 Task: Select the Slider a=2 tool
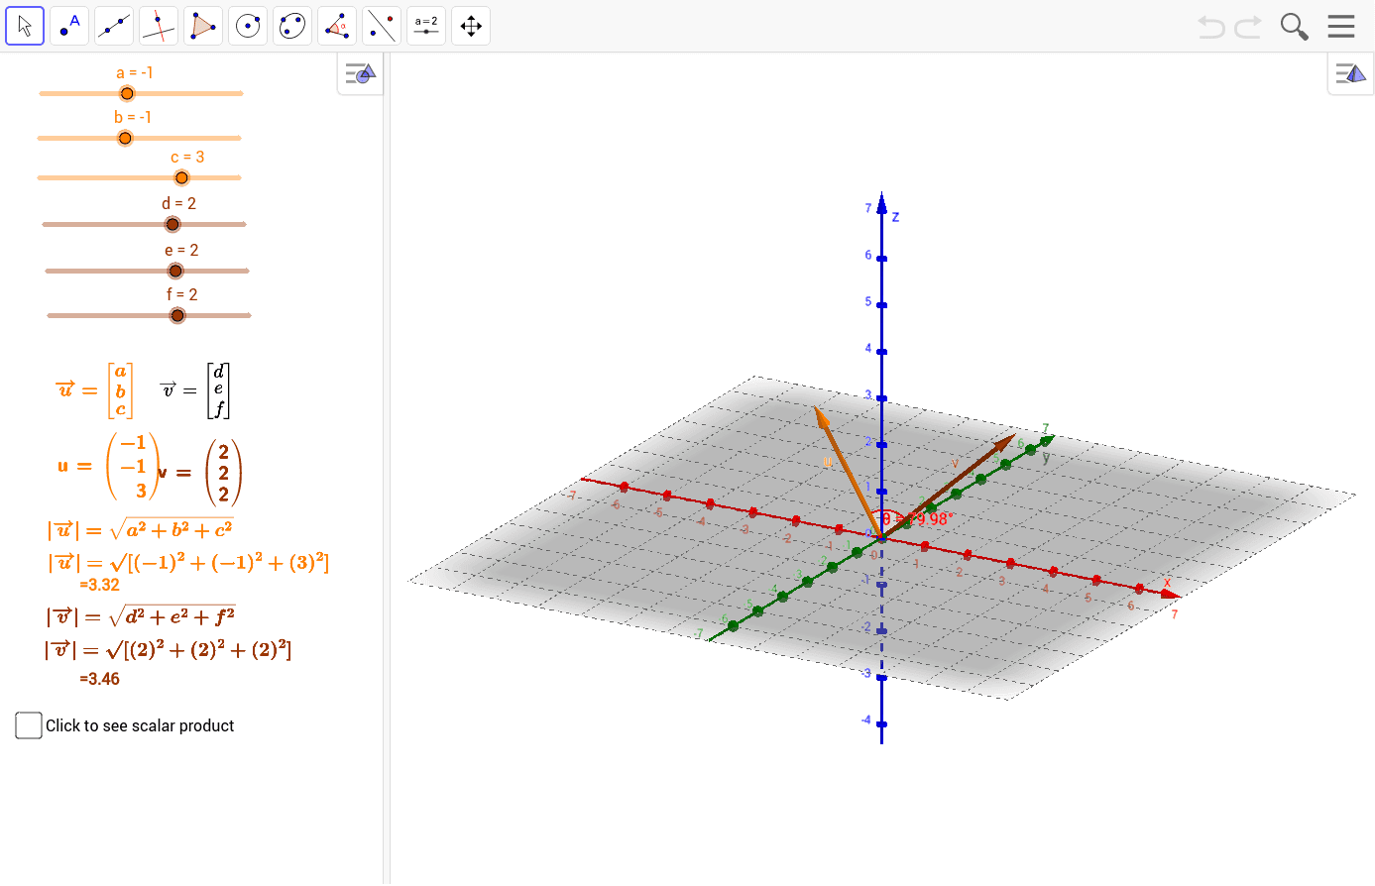pos(426,26)
